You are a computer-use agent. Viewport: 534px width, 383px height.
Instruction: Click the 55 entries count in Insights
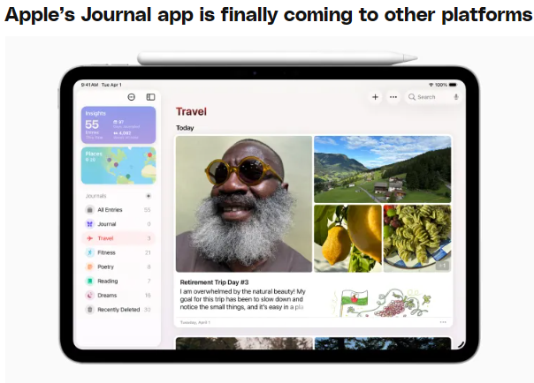click(92, 124)
